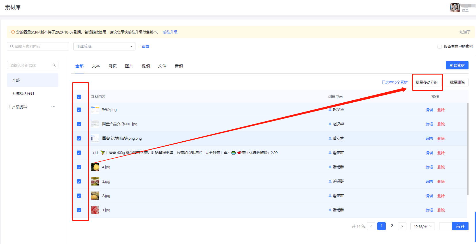Click the drag handle icon beside 产品资料

[x=9, y=107]
